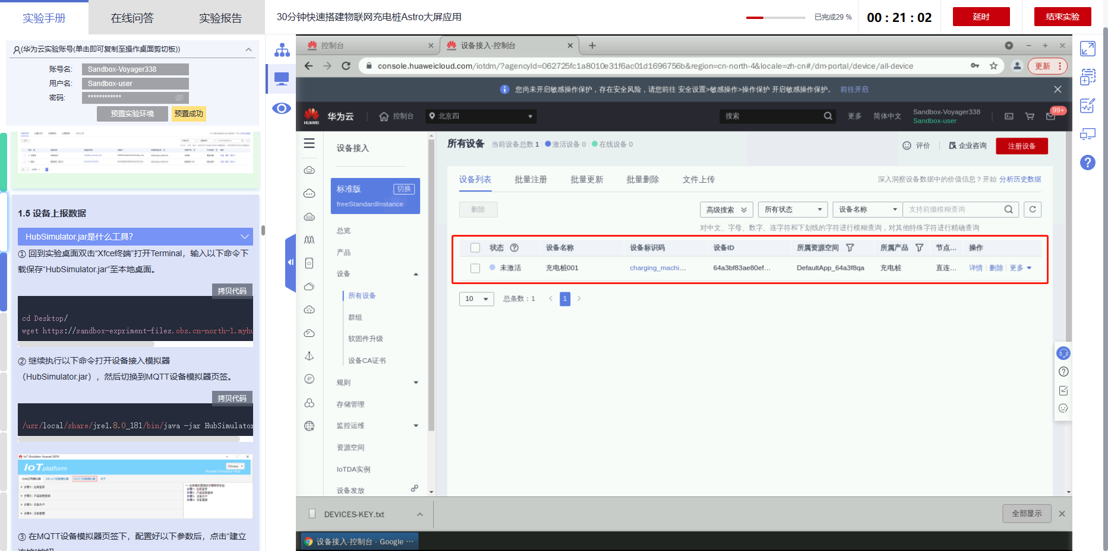1108x551 pixels.
Task: Check the 充电桩001 device row
Action: [475, 268]
